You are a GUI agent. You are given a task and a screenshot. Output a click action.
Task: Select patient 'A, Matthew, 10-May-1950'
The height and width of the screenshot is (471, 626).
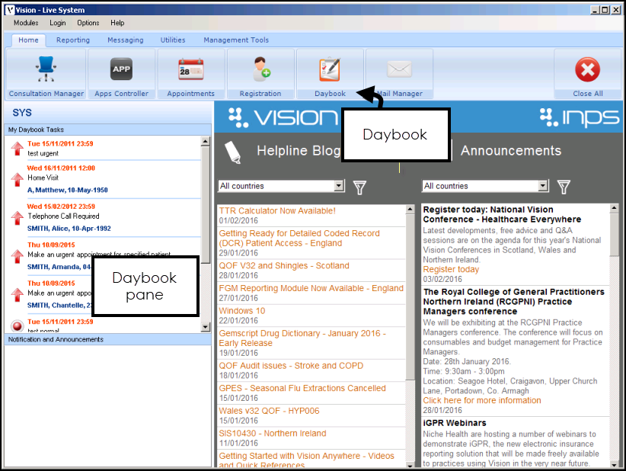[68, 191]
